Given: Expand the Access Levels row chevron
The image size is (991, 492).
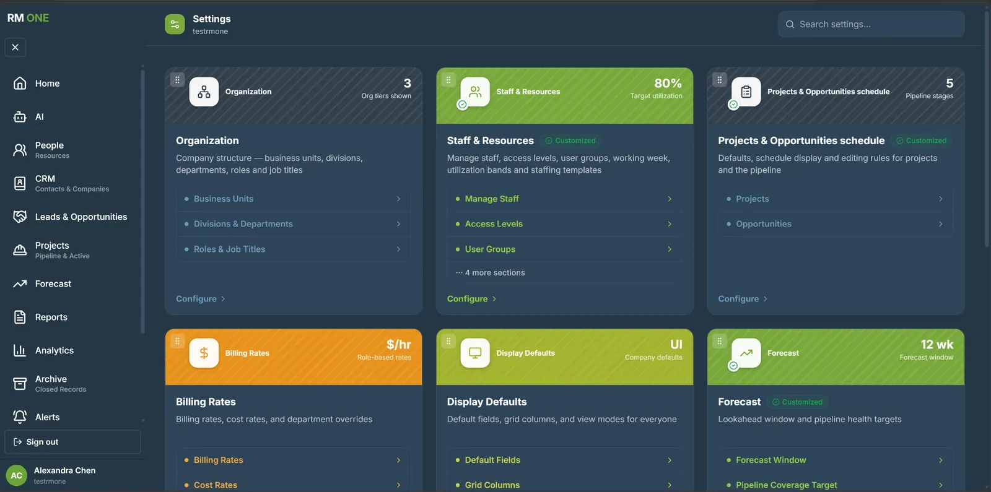Looking at the screenshot, I should 670,224.
